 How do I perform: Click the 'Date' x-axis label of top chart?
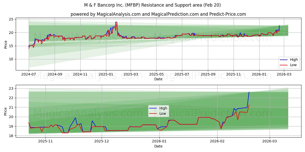[158, 79]
